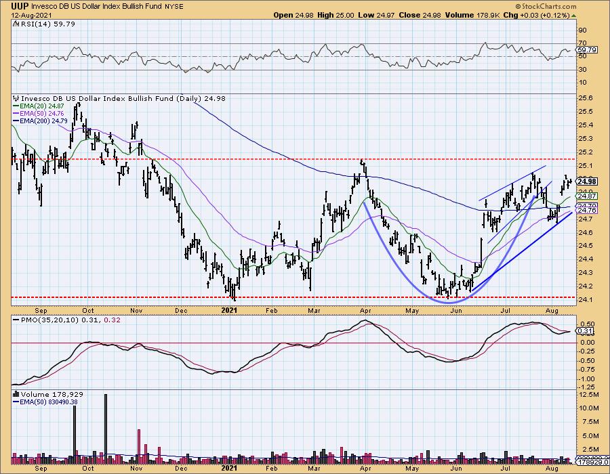Click the EMA(50) 830490.38 volume legend text
The height and width of the screenshot is (474, 610).
[48, 402]
